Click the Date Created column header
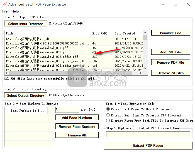This screenshot has height=152, width=195. pos(128,33)
